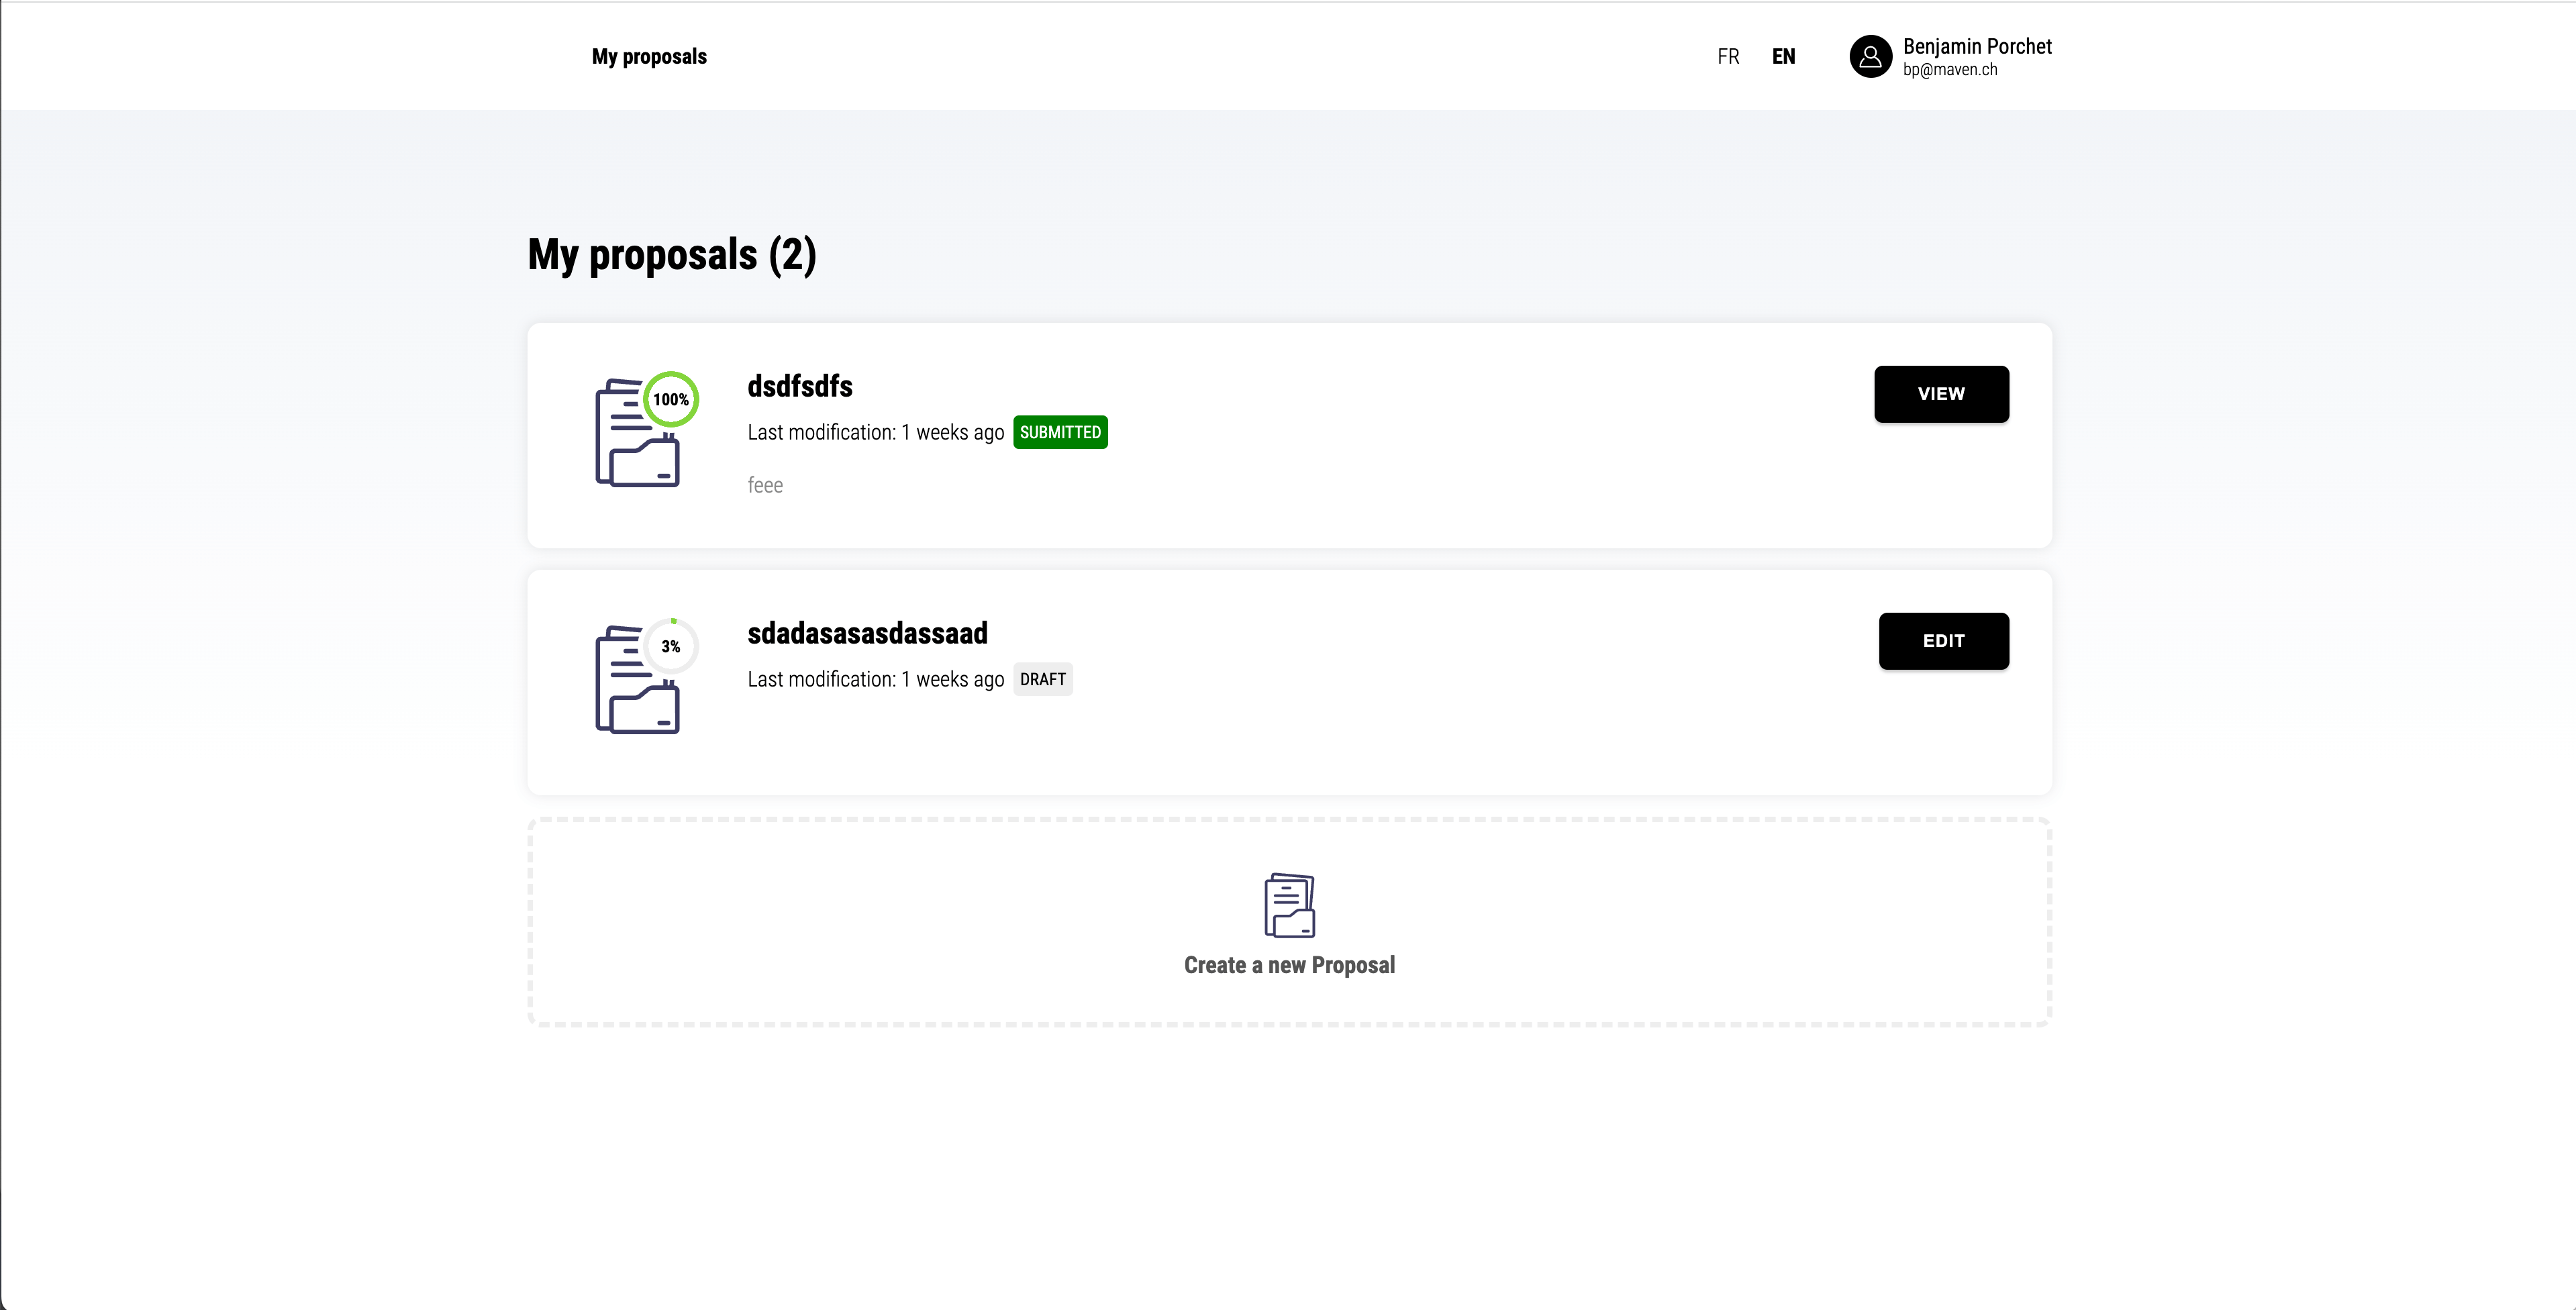This screenshot has height=1310, width=2576.
Task: Click the sdadasasasdassaad proposal title
Action: tap(866, 632)
